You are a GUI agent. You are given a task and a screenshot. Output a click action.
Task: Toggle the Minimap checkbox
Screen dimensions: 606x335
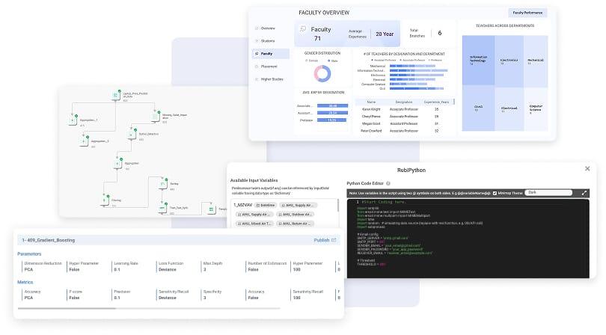[495, 192]
